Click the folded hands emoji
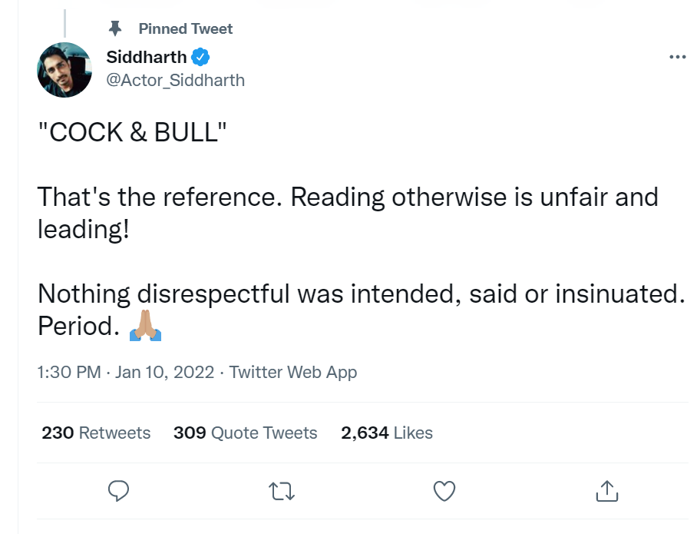This screenshot has width=697, height=534. (x=145, y=326)
